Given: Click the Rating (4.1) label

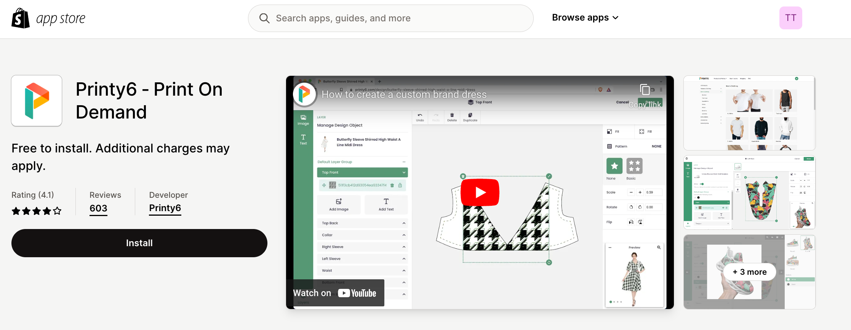Looking at the screenshot, I should point(33,195).
